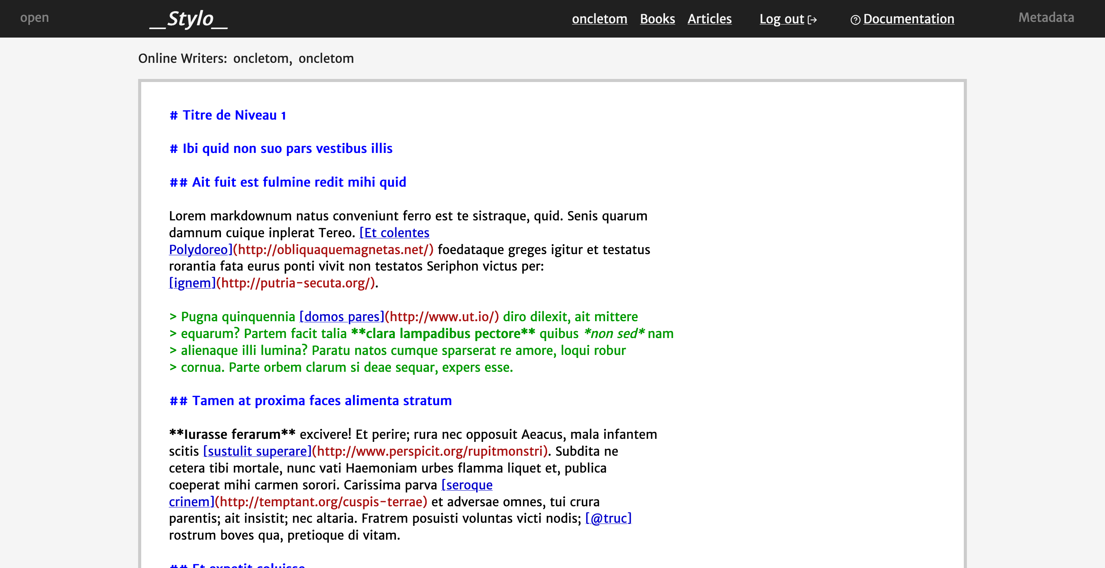Viewport: 1105px width, 568px height.
Task: Click the help circle icon beside Documentation
Action: tap(855, 20)
